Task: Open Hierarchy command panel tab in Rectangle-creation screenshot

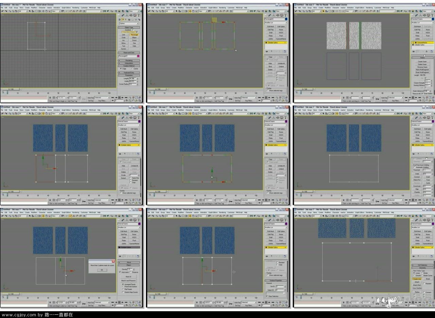Action: [127, 15]
